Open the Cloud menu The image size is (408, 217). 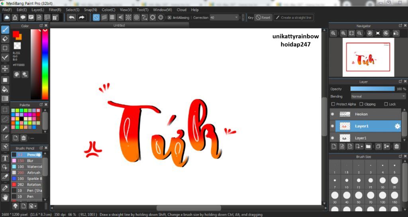tap(181, 10)
